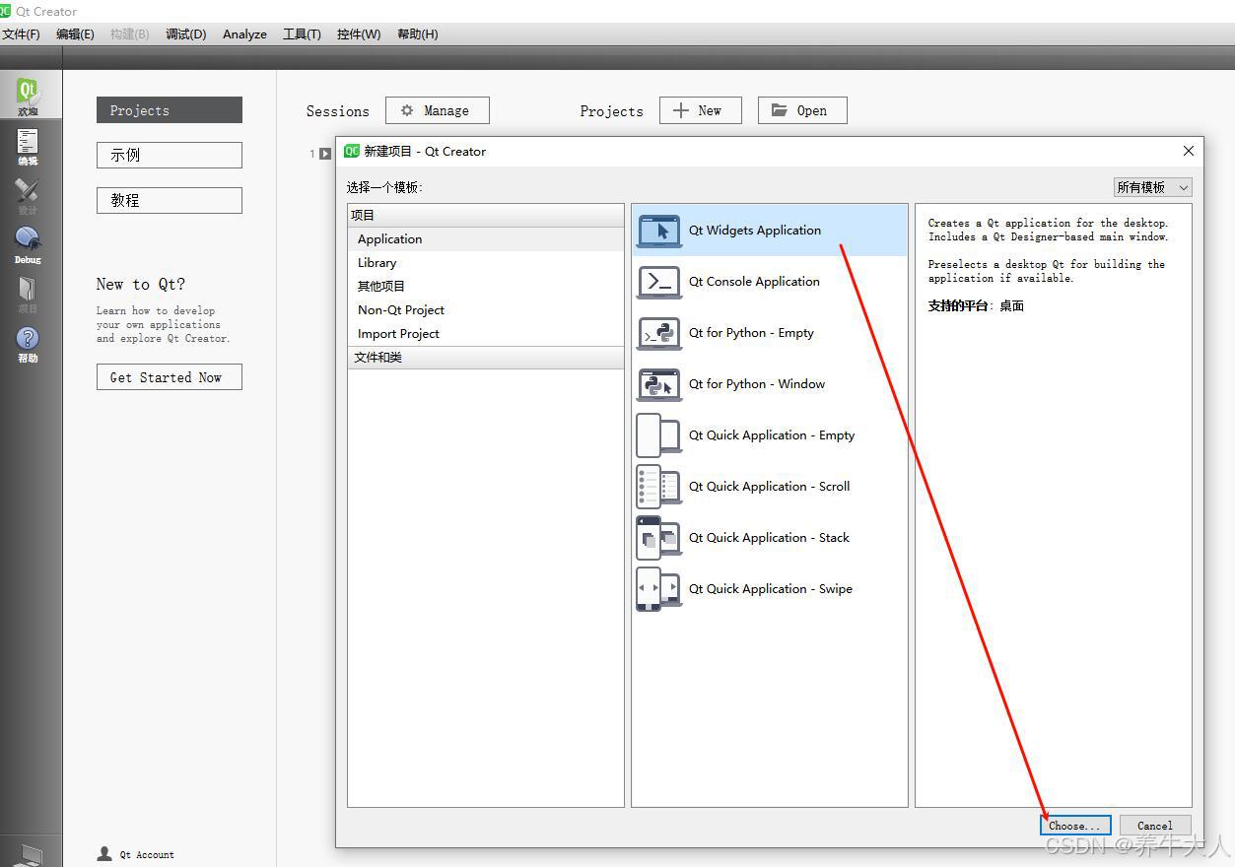Click the 文件和类 section header
The image size is (1235, 867).
pyautogui.click(x=486, y=358)
